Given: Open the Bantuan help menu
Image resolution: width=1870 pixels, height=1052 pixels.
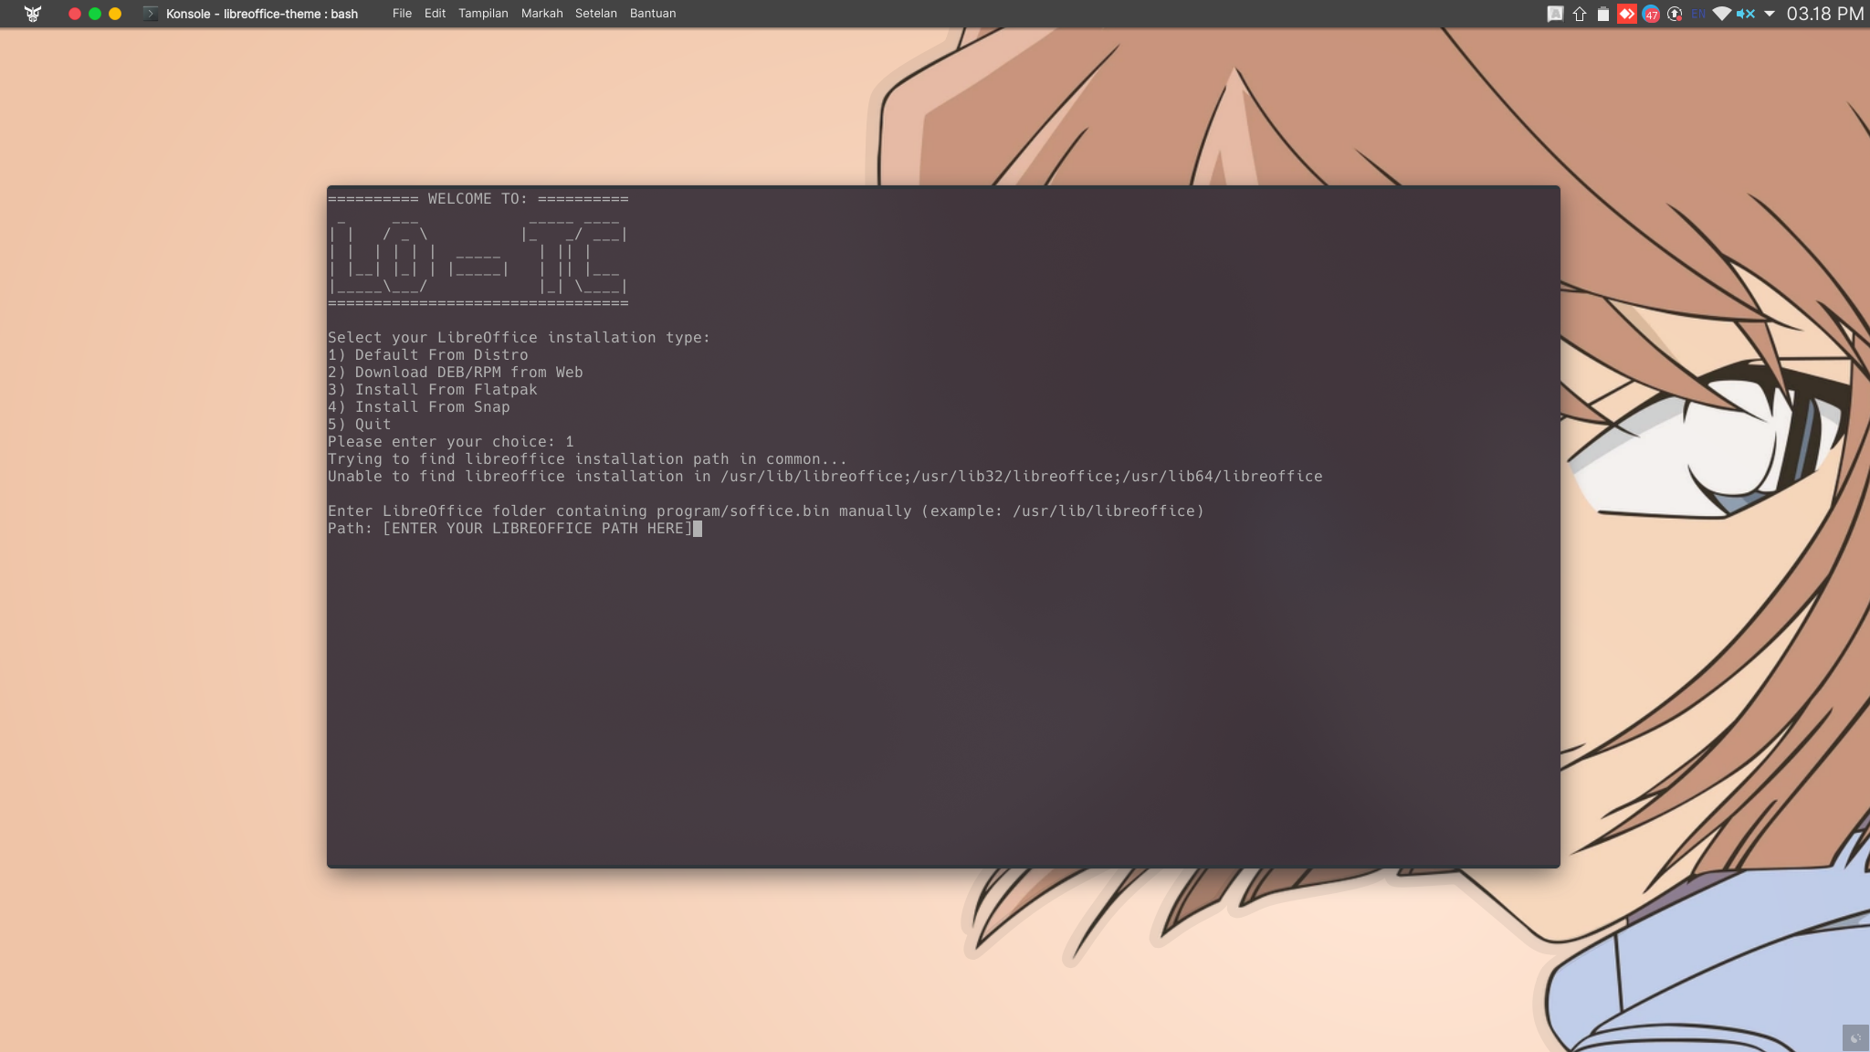Looking at the screenshot, I should tap(653, 14).
